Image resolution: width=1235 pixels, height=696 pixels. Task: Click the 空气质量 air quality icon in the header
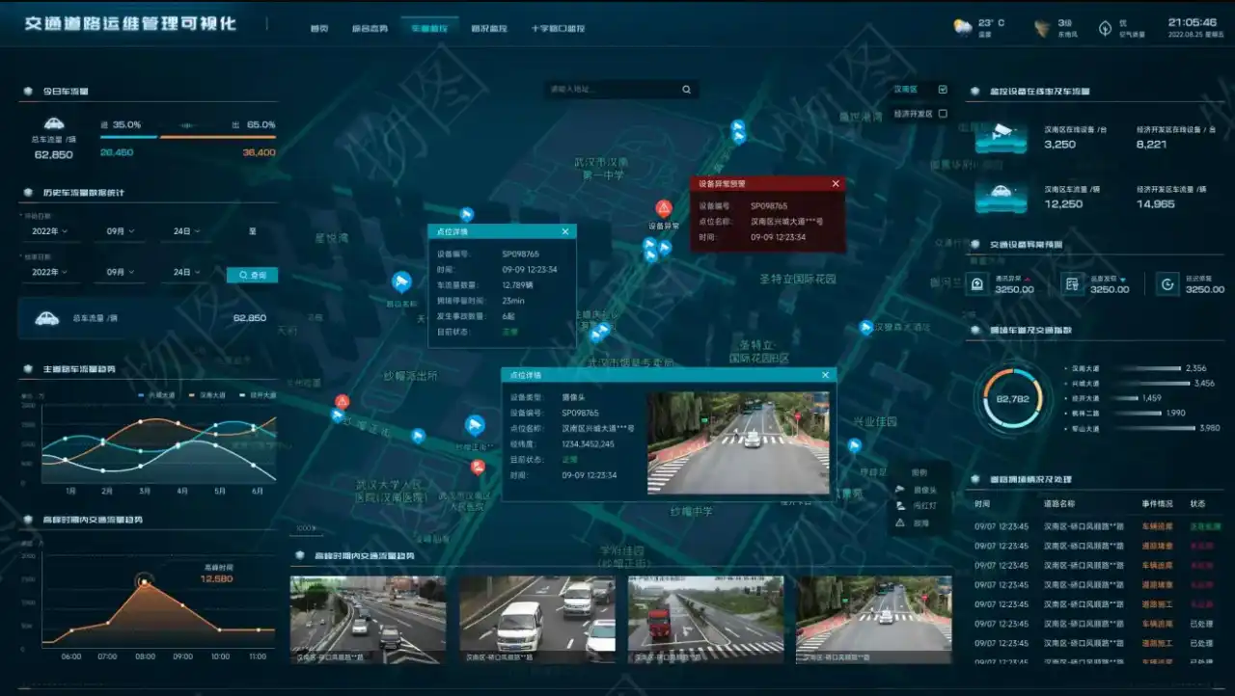coord(1106,27)
